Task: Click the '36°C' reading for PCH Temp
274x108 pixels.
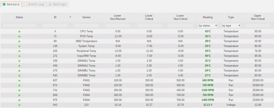Action: click(208, 36)
